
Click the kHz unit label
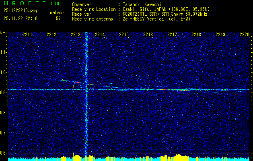[4, 33]
